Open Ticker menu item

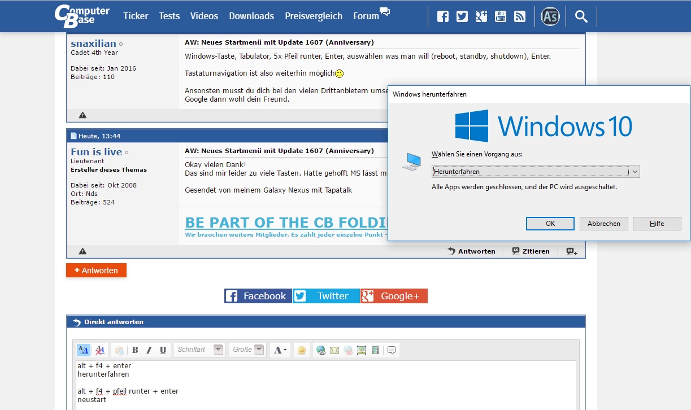tap(136, 16)
